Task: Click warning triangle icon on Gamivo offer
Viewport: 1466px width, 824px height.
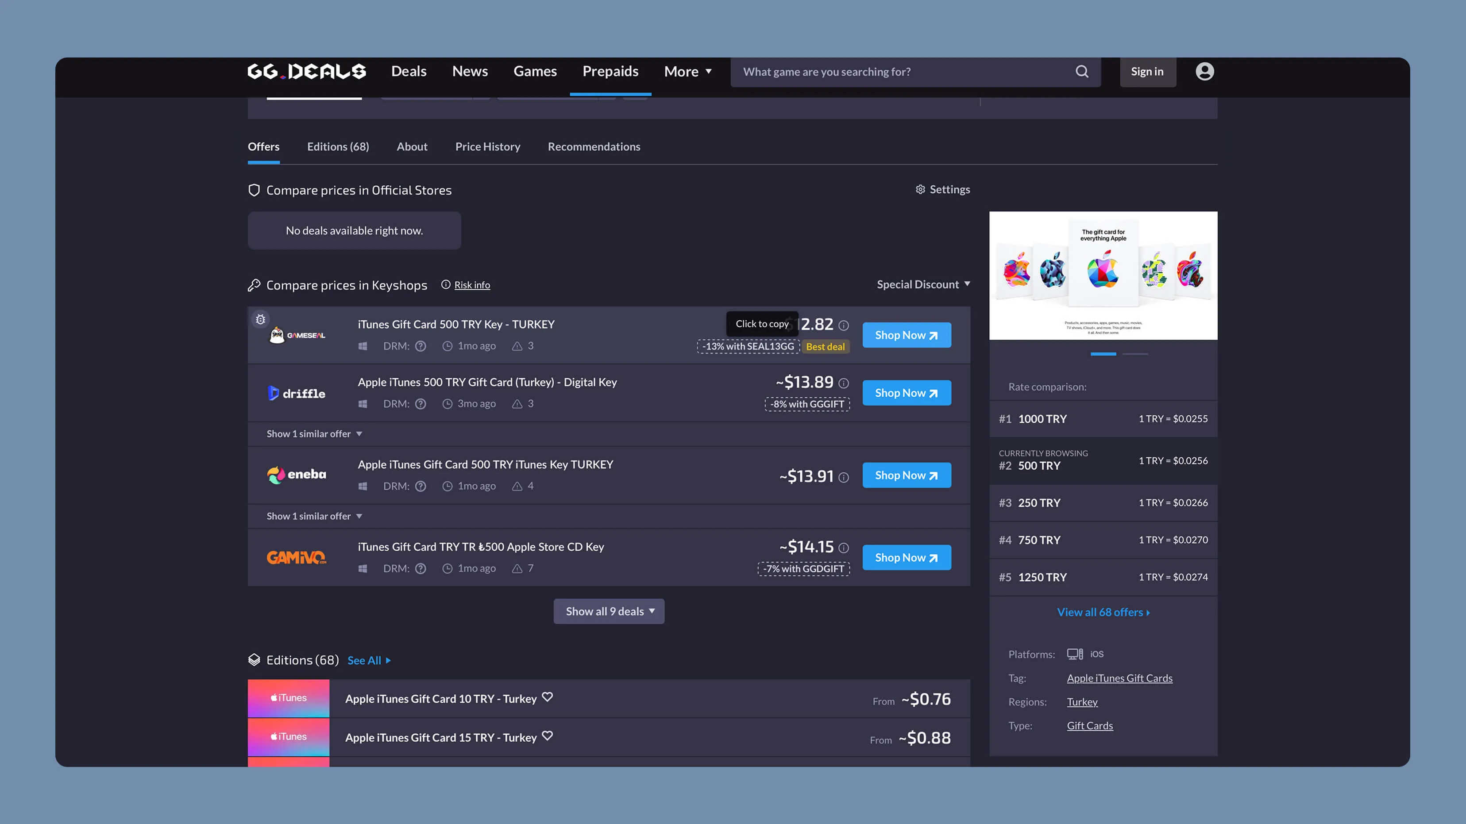Action: 517,569
